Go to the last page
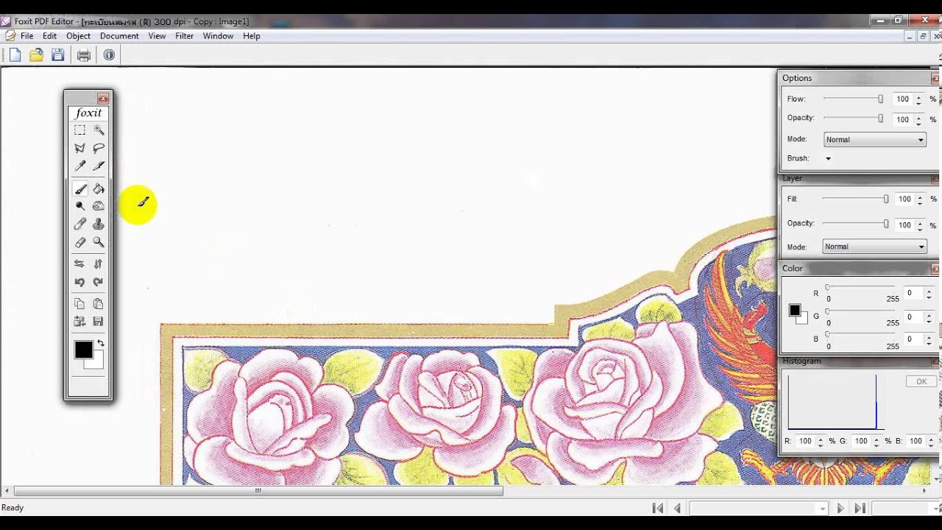The image size is (942, 530). click(859, 508)
